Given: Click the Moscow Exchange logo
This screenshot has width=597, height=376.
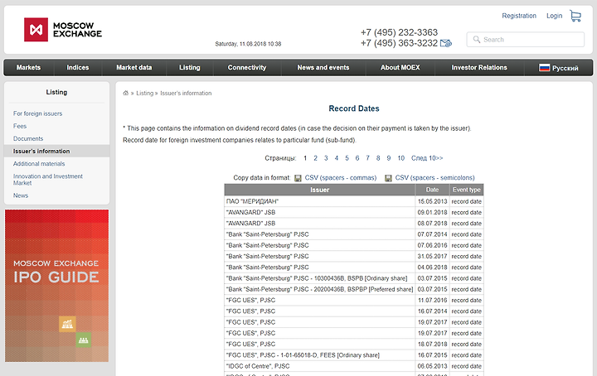Looking at the screenshot, I should (63, 30).
